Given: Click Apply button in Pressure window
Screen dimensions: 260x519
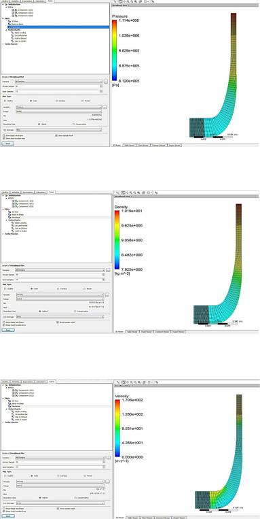Looking at the screenshot, I should click(x=8, y=144).
